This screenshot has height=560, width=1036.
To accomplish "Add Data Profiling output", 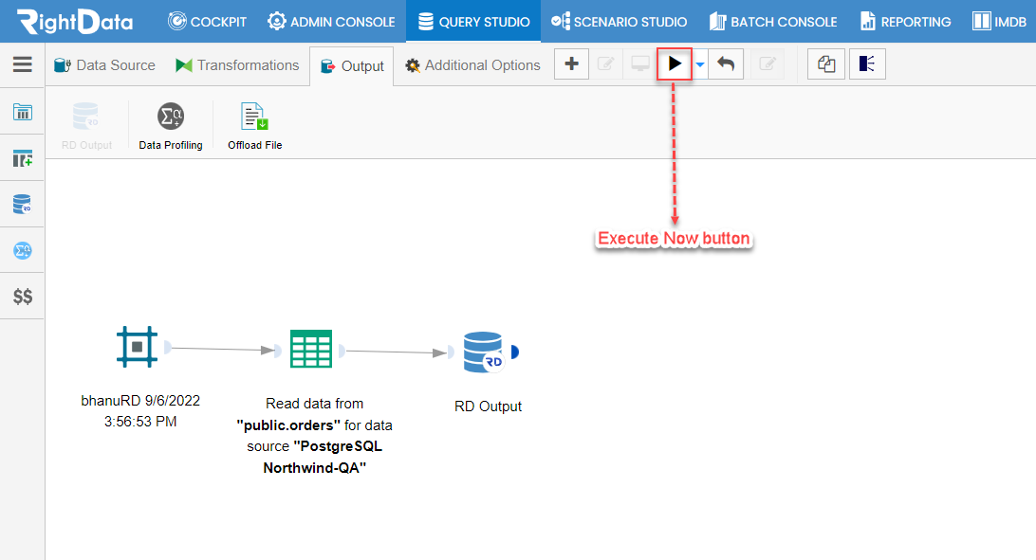I will 171,126.
